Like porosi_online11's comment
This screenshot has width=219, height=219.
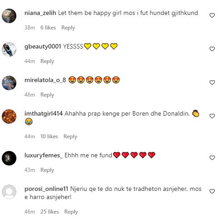(212, 191)
